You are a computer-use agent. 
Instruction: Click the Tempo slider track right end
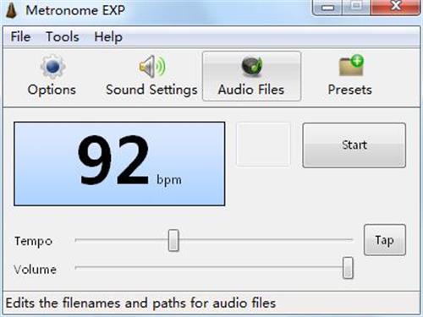(x=349, y=240)
